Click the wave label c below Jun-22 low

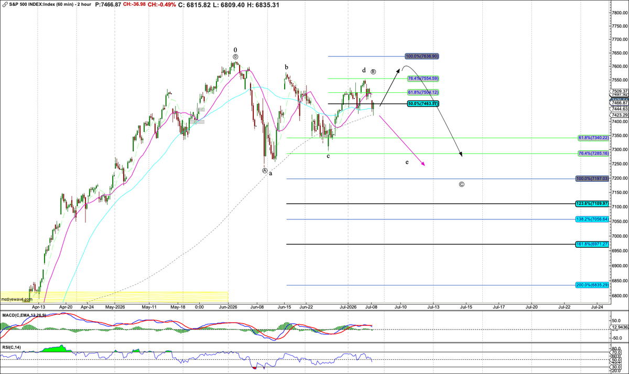click(x=328, y=156)
